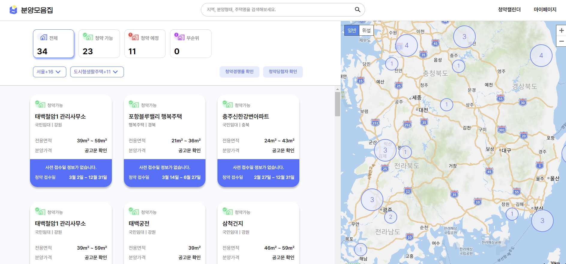The image size is (566, 264).
Task: Click 청약당첨자 확인 button
Action: click(x=283, y=72)
